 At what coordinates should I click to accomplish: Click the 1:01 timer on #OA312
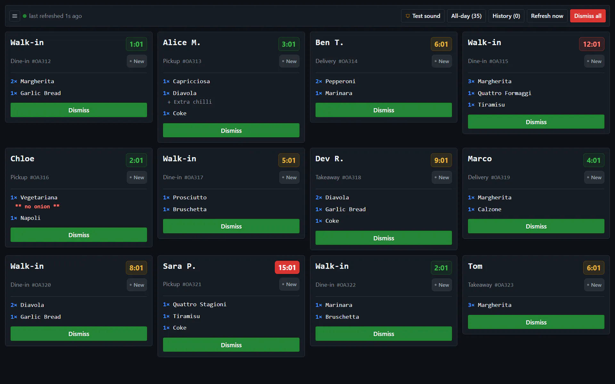point(136,44)
